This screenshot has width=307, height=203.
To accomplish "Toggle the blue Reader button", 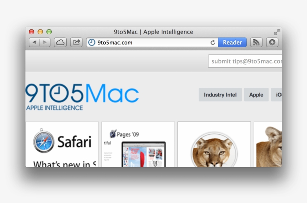I will [232, 43].
